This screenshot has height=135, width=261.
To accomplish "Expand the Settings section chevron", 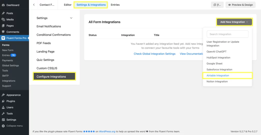I will tap(71, 18).
